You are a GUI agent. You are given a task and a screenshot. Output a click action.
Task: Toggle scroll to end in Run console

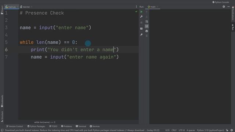[x=147, y=26]
